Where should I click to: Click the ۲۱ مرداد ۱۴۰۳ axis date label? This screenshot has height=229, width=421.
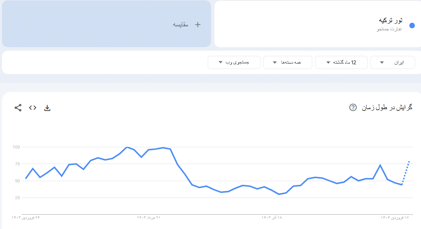coord(149,217)
